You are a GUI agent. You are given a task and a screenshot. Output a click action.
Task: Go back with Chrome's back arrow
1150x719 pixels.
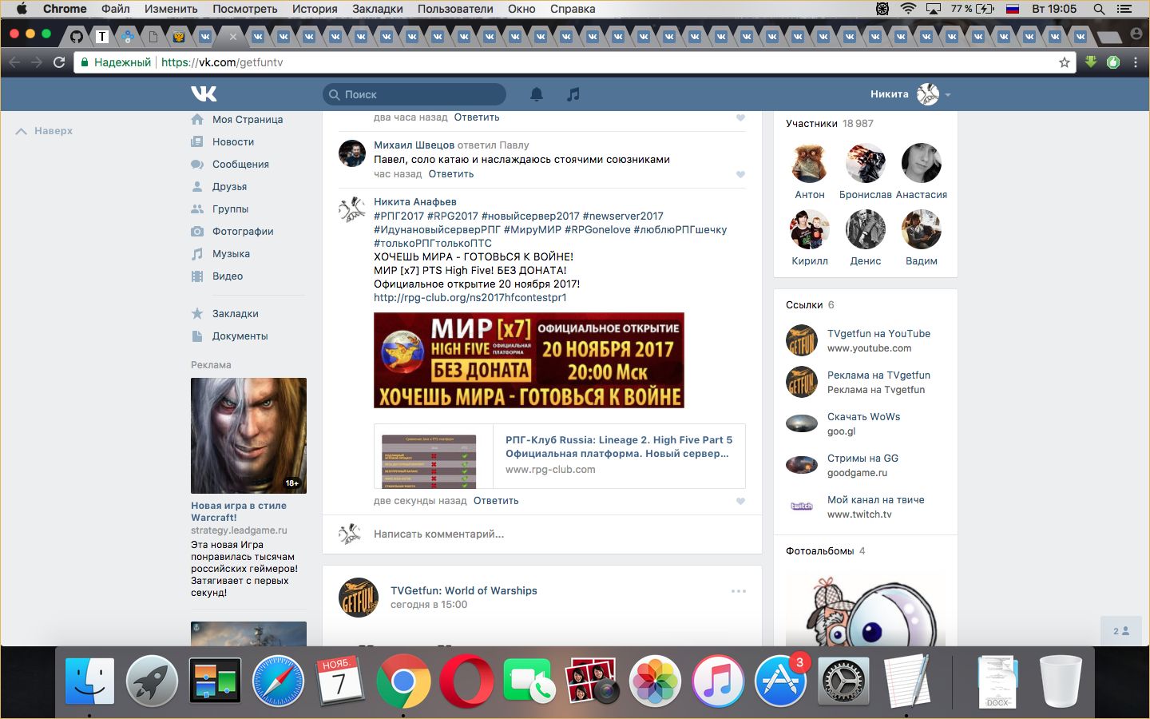(14, 62)
